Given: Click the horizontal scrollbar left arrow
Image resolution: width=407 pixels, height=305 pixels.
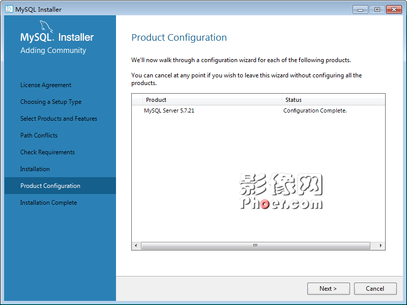Looking at the screenshot, I should 136,245.
